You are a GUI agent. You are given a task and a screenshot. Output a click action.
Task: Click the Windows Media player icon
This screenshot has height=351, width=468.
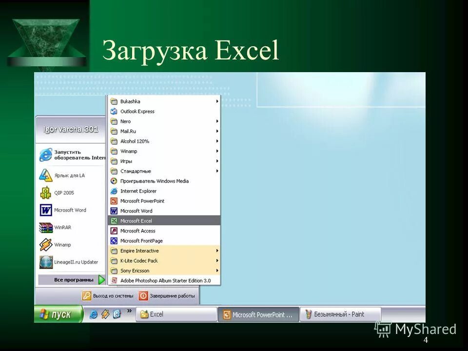pos(114,181)
